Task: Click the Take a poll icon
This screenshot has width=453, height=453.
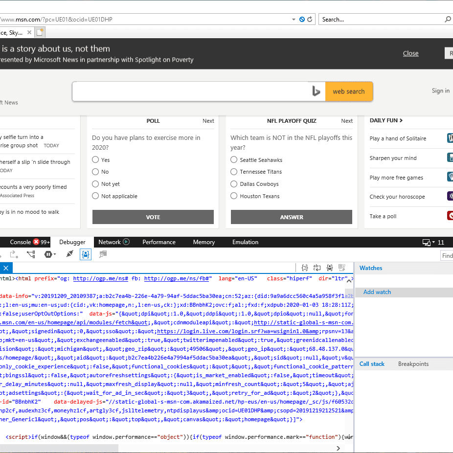Action: 450,216
